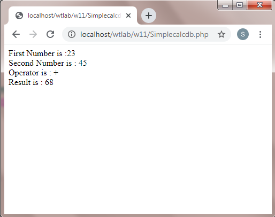Click the globe favicon on the tab
Image resolution: width=275 pixels, height=217 pixels.
19,15
